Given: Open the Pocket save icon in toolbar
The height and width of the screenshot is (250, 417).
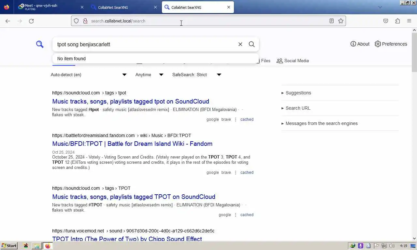Looking at the screenshot, I should pos(386,21).
